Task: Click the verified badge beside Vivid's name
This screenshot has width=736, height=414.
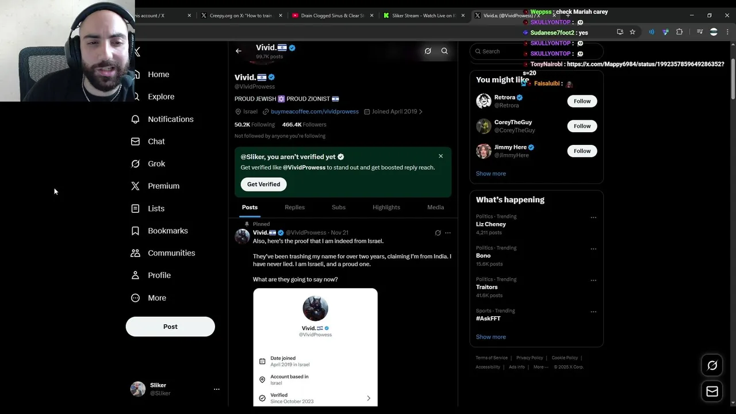Action: [x=271, y=77]
